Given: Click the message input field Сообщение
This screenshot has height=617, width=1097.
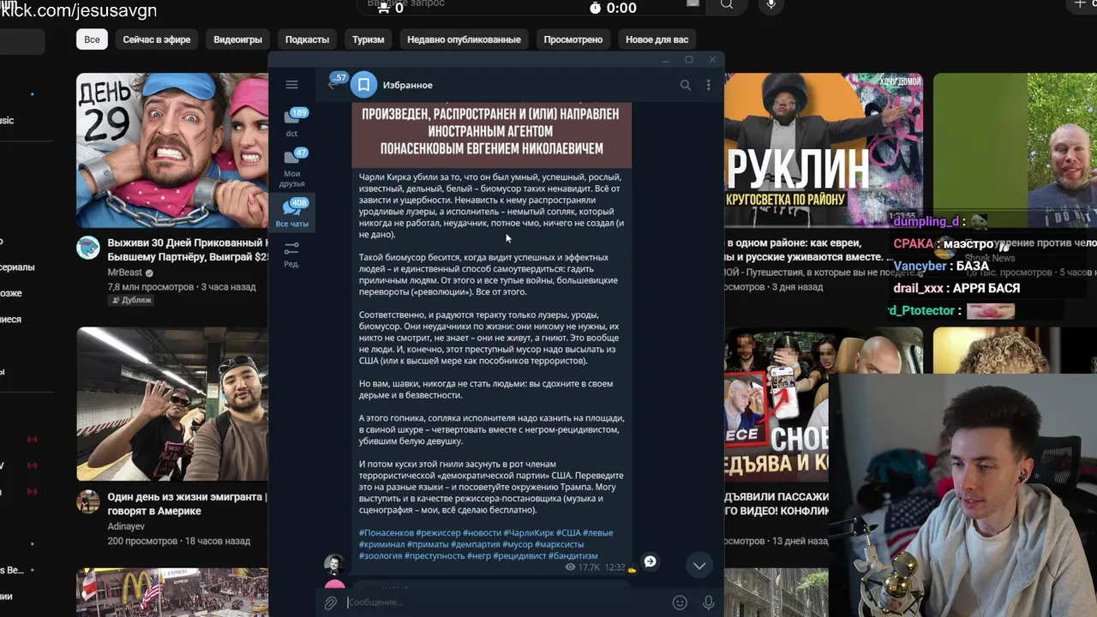Looking at the screenshot, I should (506, 602).
